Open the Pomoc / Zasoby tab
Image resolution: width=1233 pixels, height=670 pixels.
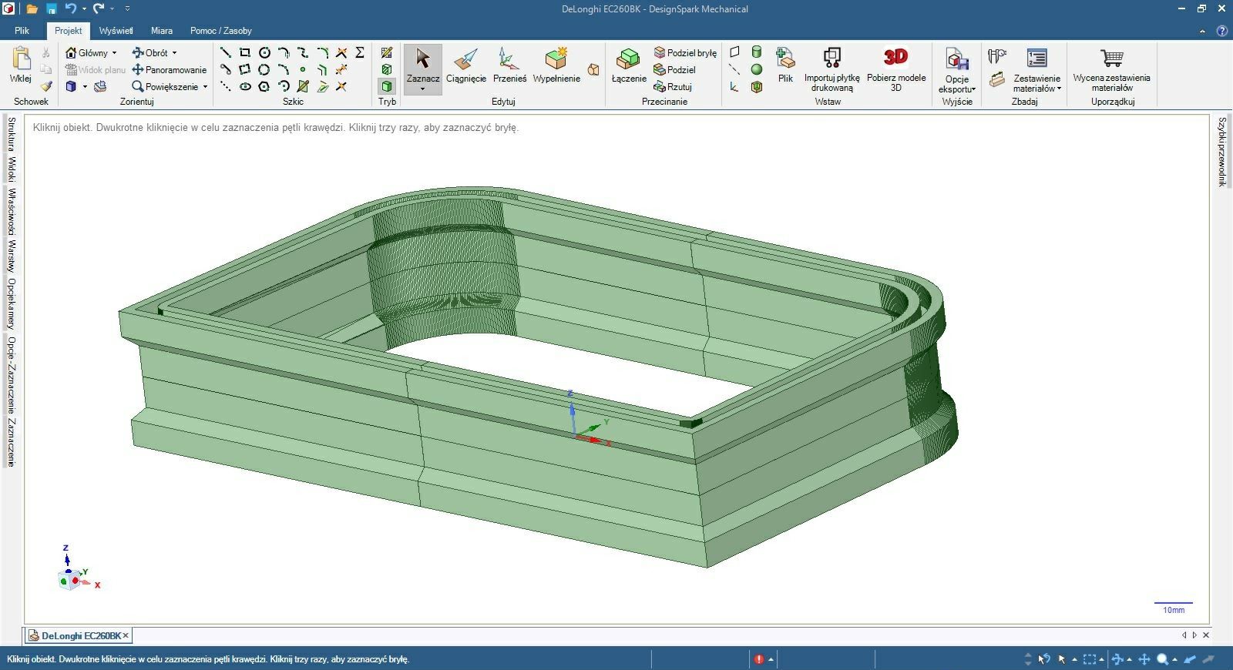click(x=221, y=31)
